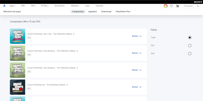Open Grand Theft Auto III title link
Screen dimensions: 203x101
(x=46, y=85)
